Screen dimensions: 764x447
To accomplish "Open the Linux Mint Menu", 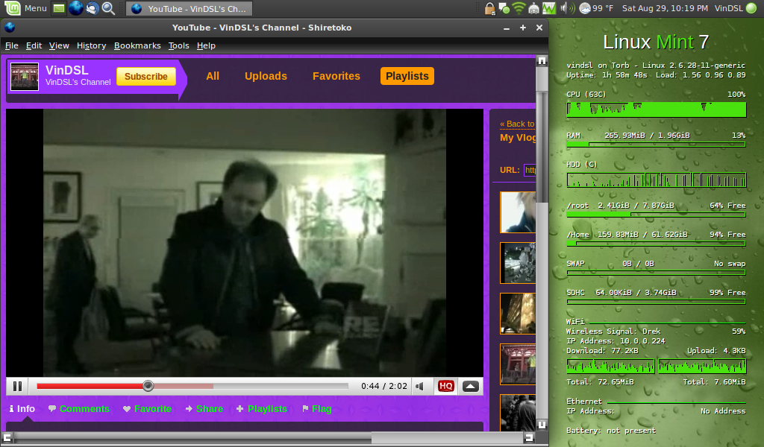I will point(27,8).
